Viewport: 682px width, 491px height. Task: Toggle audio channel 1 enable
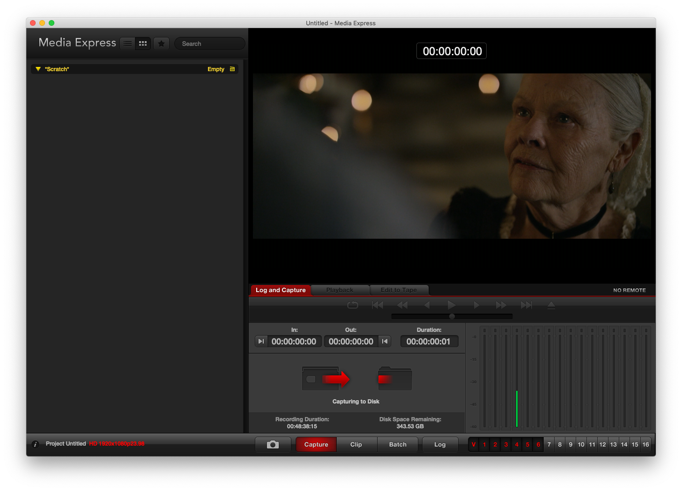coord(484,445)
